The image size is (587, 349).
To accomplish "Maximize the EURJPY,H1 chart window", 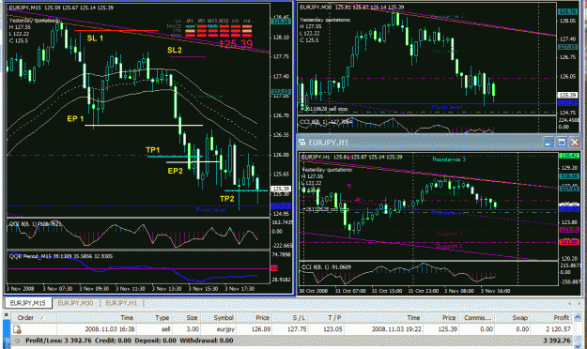I will click(562, 143).
